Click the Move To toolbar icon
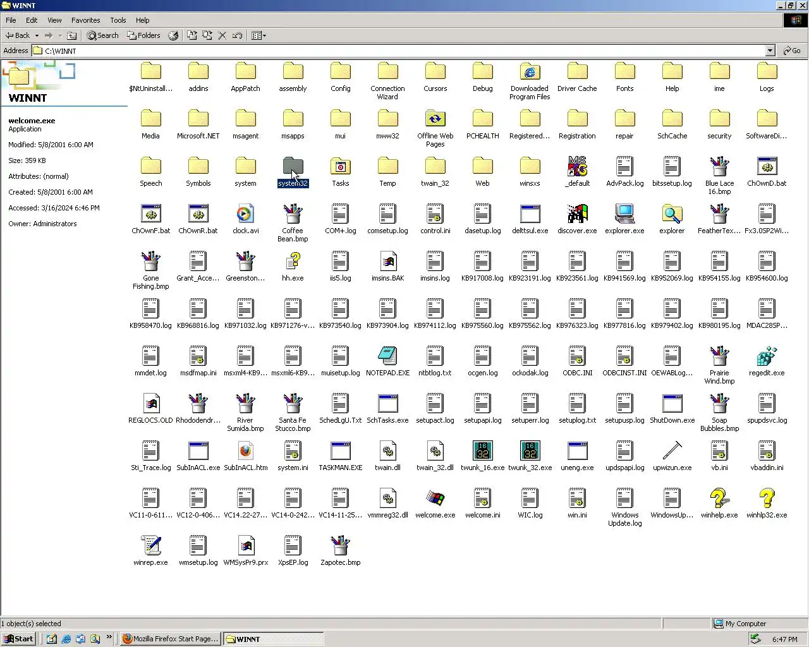This screenshot has width=809, height=647. pos(192,35)
